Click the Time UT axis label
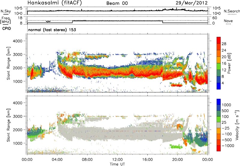This screenshot has width=240, height=166. 117,164
